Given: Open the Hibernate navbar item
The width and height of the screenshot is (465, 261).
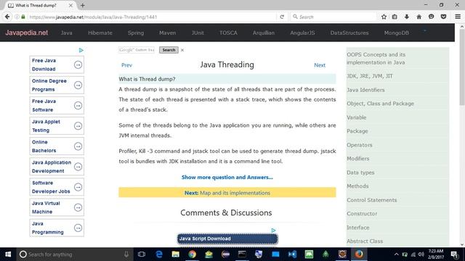Looking at the screenshot, I should click(100, 33).
